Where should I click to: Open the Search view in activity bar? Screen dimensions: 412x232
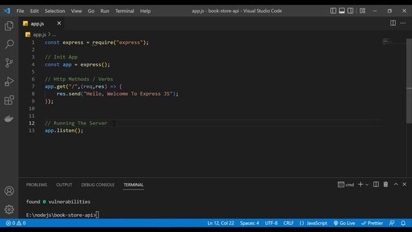click(9, 44)
